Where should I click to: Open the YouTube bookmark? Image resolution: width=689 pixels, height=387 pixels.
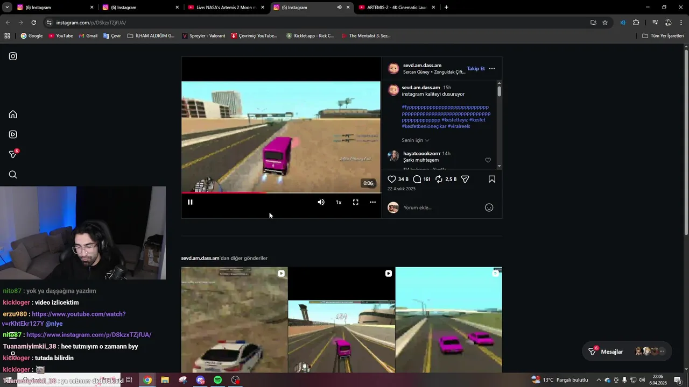[60, 35]
